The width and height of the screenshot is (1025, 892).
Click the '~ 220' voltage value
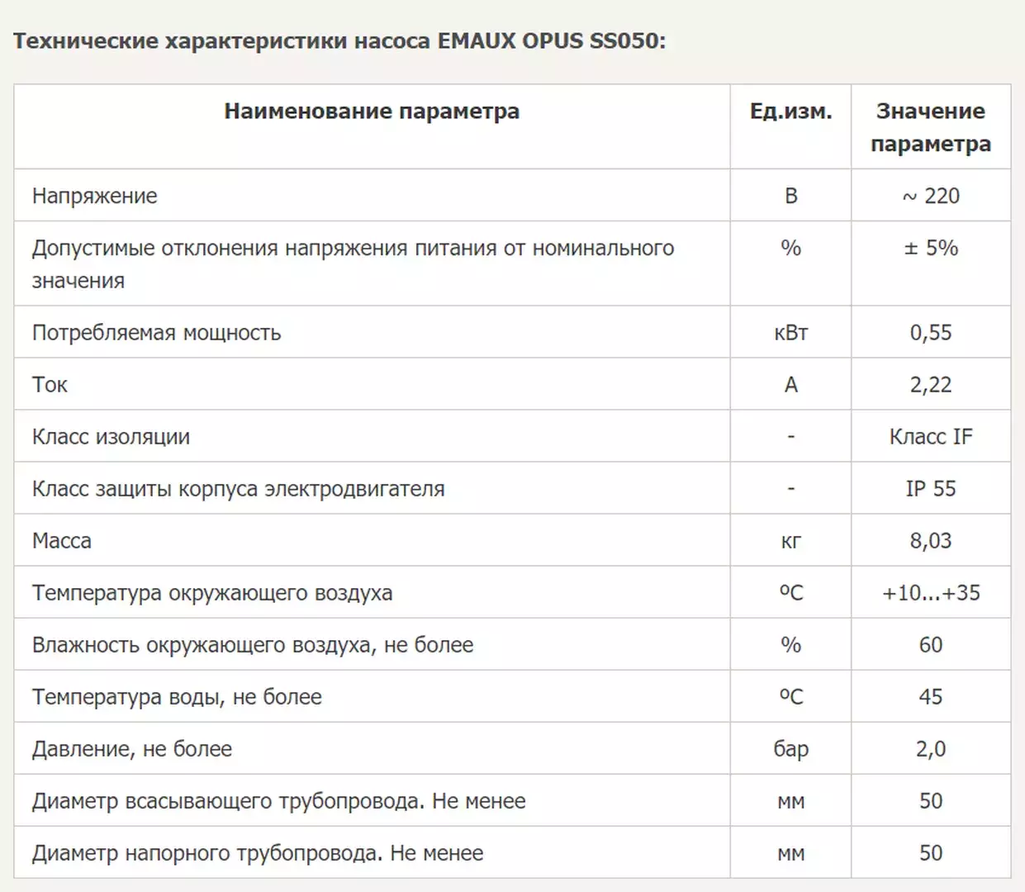931,196
